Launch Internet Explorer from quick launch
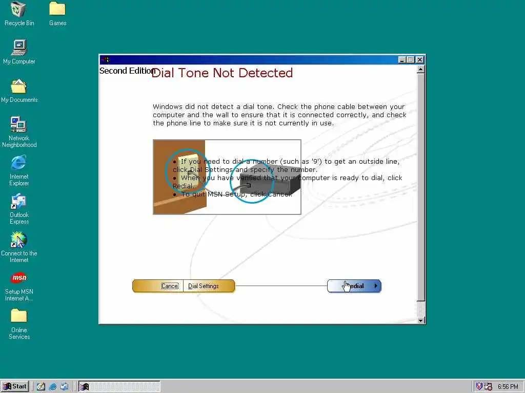The width and height of the screenshot is (525, 393). [x=53, y=387]
